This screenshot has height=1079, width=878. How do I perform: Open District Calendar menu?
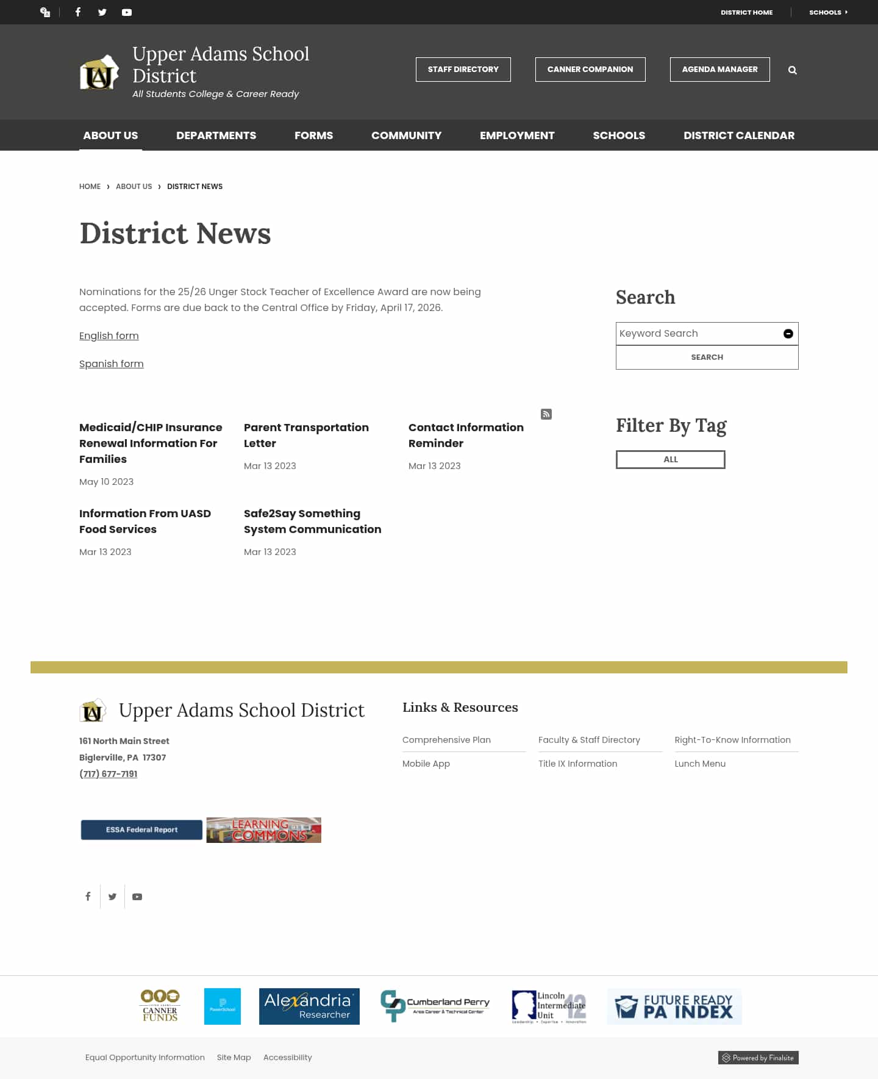pyautogui.click(x=739, y=135)
